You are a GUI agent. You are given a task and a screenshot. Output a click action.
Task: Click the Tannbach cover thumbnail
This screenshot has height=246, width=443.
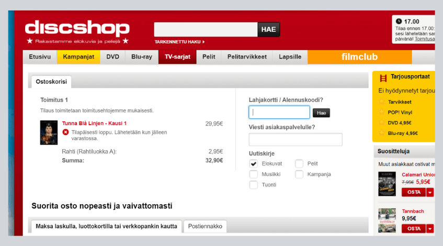click(x=387, y=220)
